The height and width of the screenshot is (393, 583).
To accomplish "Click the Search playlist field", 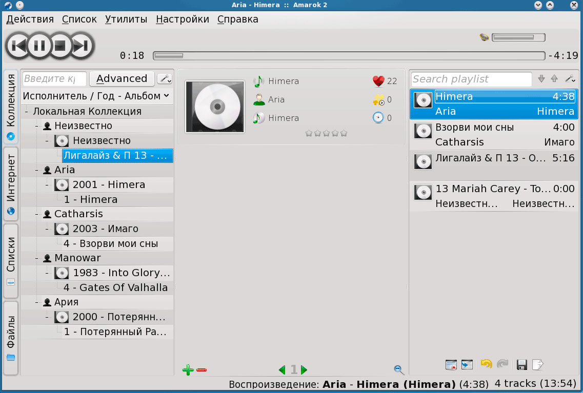I will click(471, 79).
